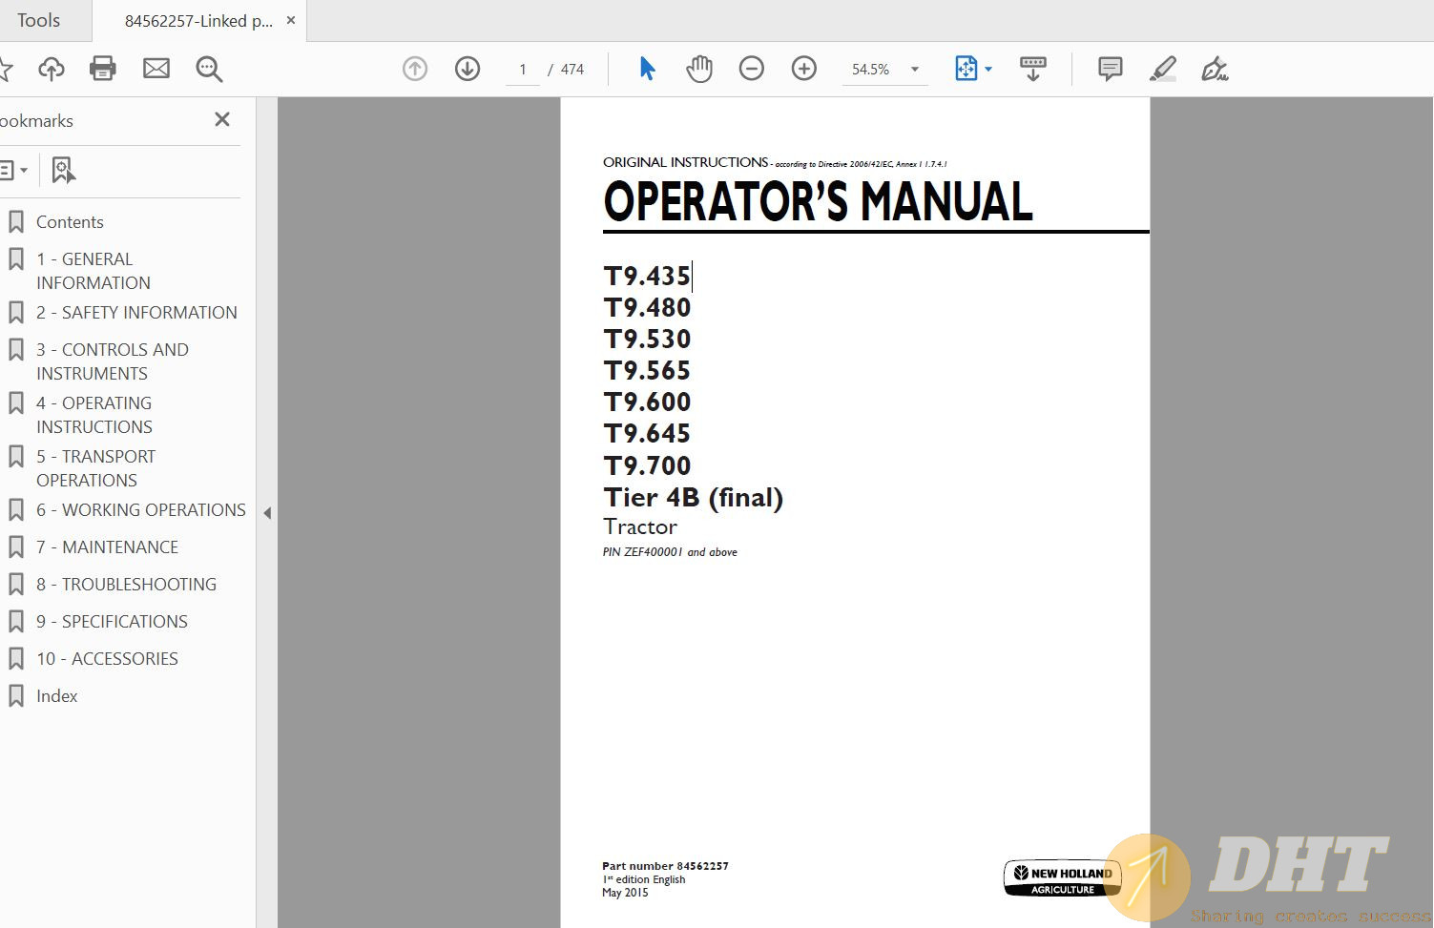The width and height of the screenshot is (1434, 928).
Task: Click the 474 total page count
Action: (x=572, y=69)
